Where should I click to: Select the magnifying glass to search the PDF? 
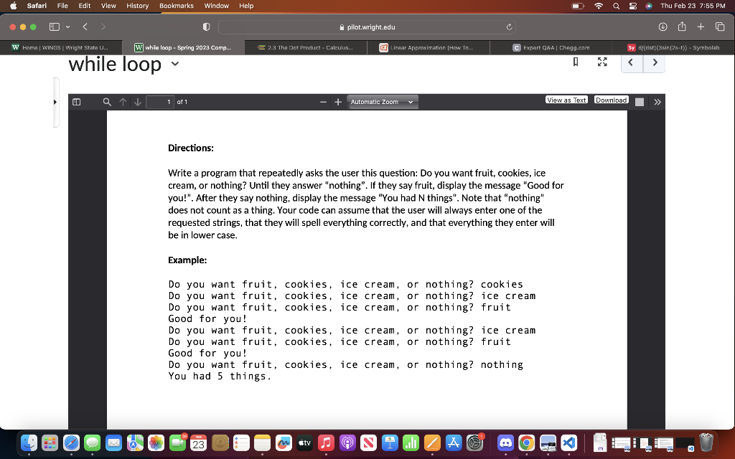(106, 102)
